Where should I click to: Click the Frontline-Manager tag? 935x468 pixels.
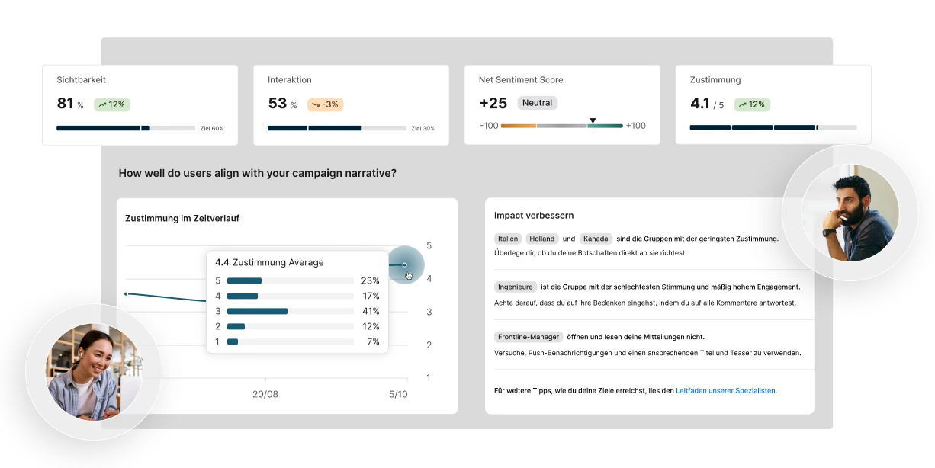[x=529, y=336]
